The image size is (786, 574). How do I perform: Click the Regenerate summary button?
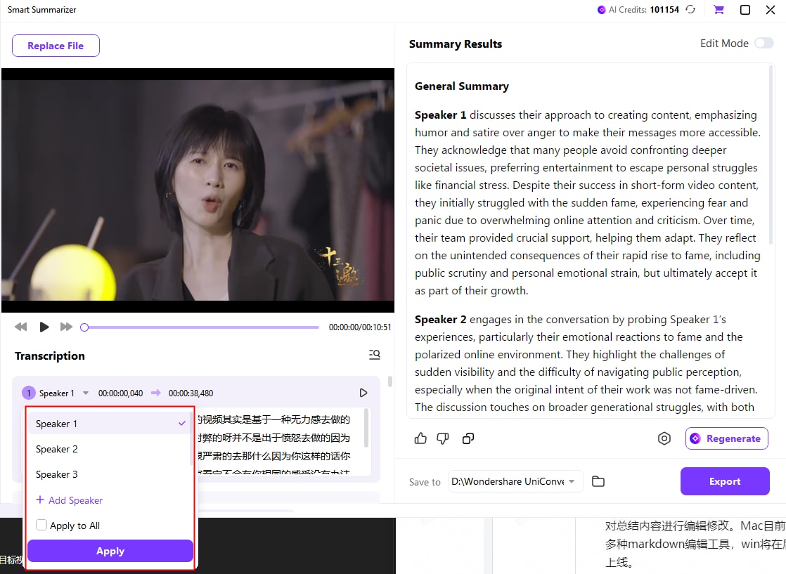726,438
